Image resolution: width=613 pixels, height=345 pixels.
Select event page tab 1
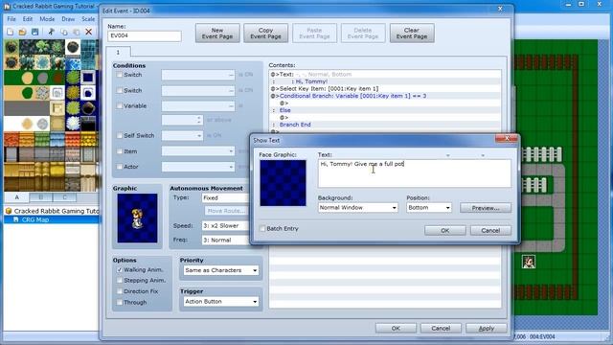(x=118, y=52)
